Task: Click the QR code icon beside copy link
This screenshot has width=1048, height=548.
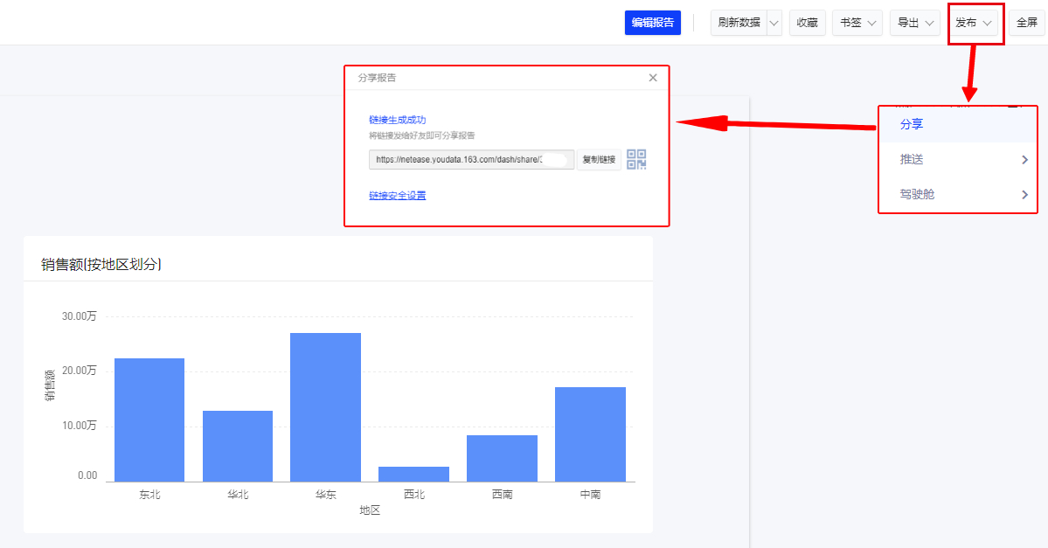Action: (x=636, y=160)
